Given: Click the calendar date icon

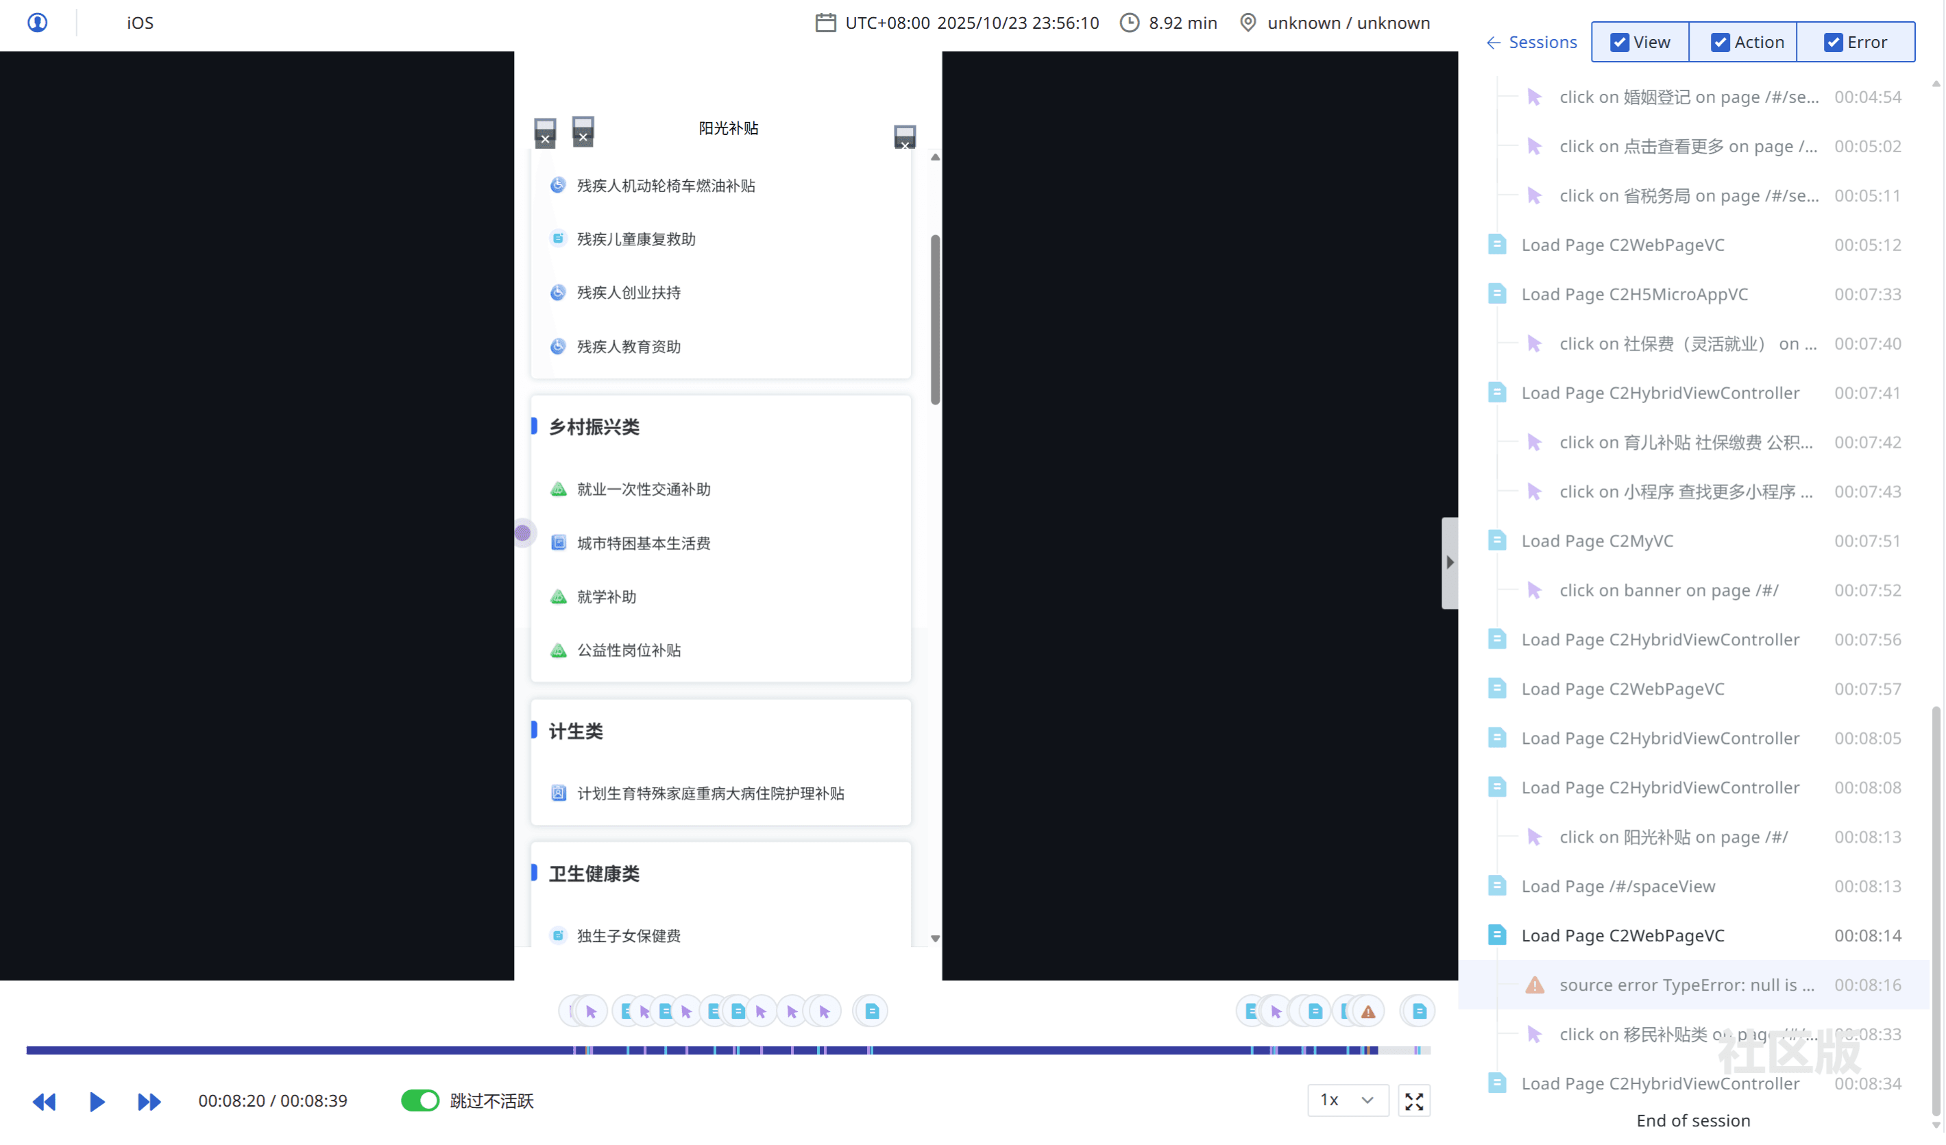Looking at the screenshot, I should 825,23.
